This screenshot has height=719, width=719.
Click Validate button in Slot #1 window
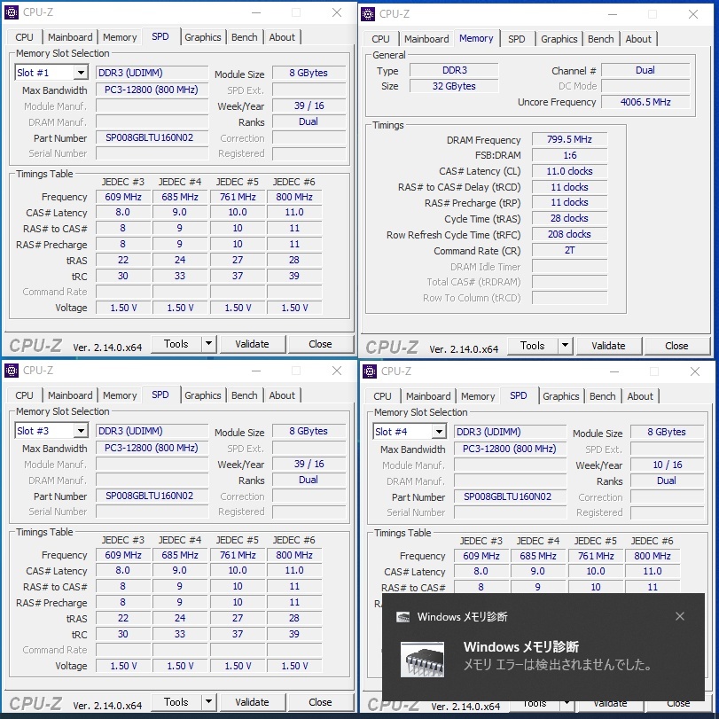[252, 344]
